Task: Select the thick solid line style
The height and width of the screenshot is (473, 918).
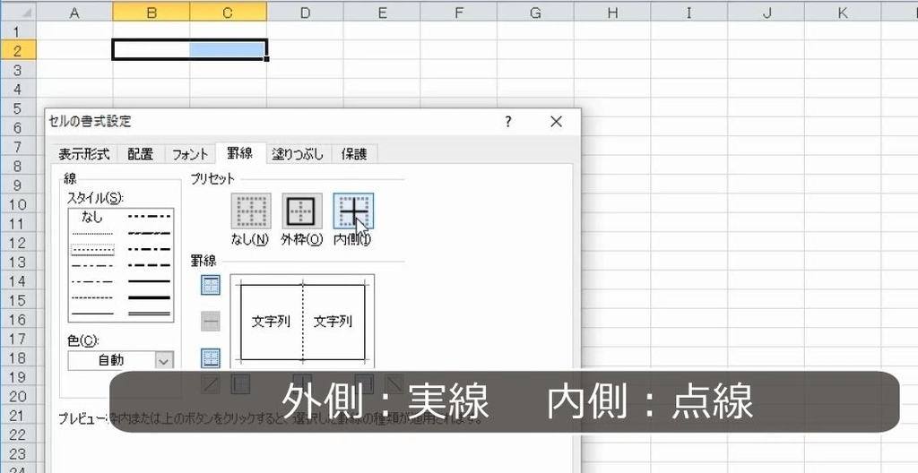Action: [150, 297]
